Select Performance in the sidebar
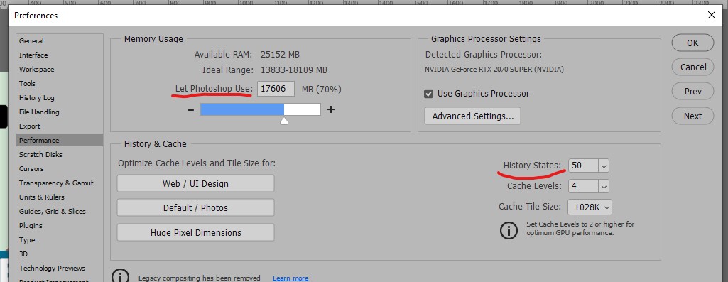The image size is (728, 282). (60, 141)
